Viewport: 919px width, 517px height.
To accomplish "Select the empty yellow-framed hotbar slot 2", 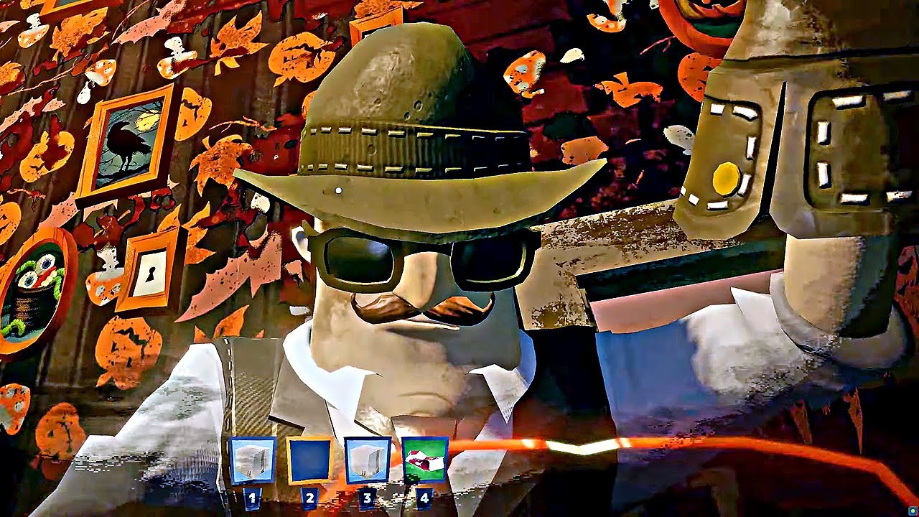I will click(x=310, y=460).
